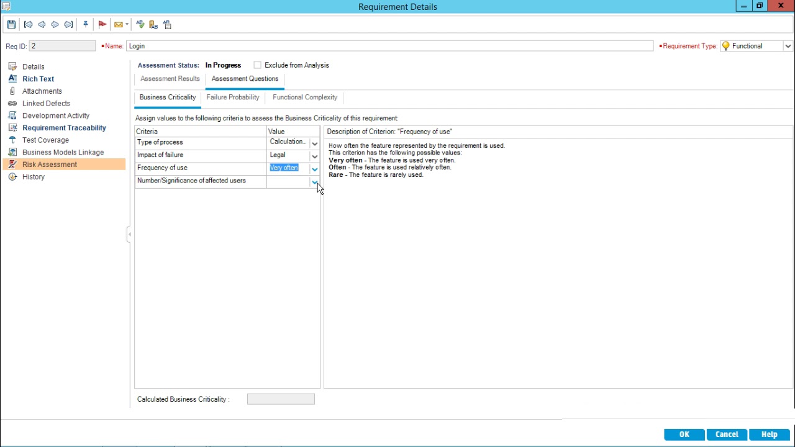Go to the last entity
The image size is (795, 447).
(x=69, y=25)
